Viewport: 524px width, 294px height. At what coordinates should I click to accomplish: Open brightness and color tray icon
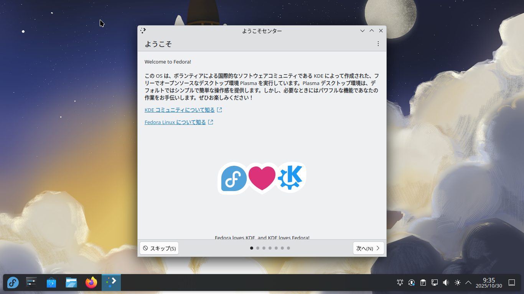pyautogui.click(x=457, y=283)
